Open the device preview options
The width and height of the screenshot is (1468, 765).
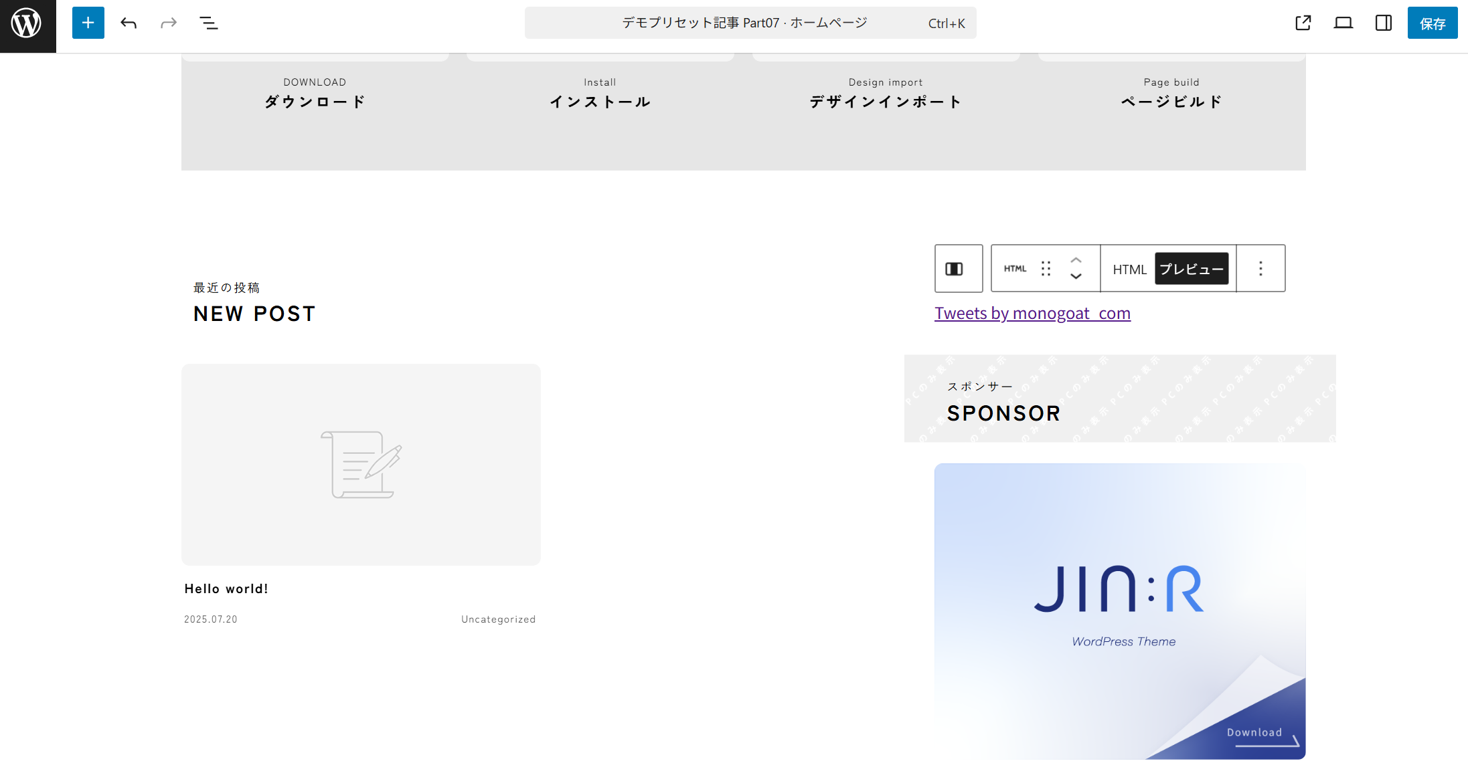(x=1343, y=23)
